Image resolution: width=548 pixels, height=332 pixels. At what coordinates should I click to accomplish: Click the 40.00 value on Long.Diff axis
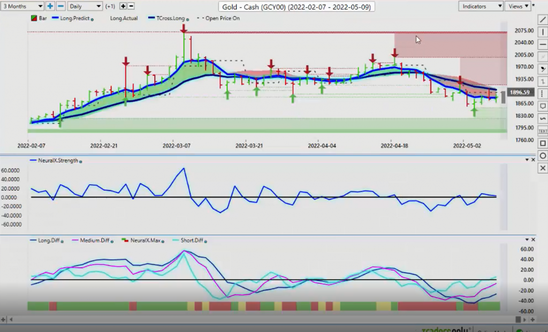[x=527, y=259]
